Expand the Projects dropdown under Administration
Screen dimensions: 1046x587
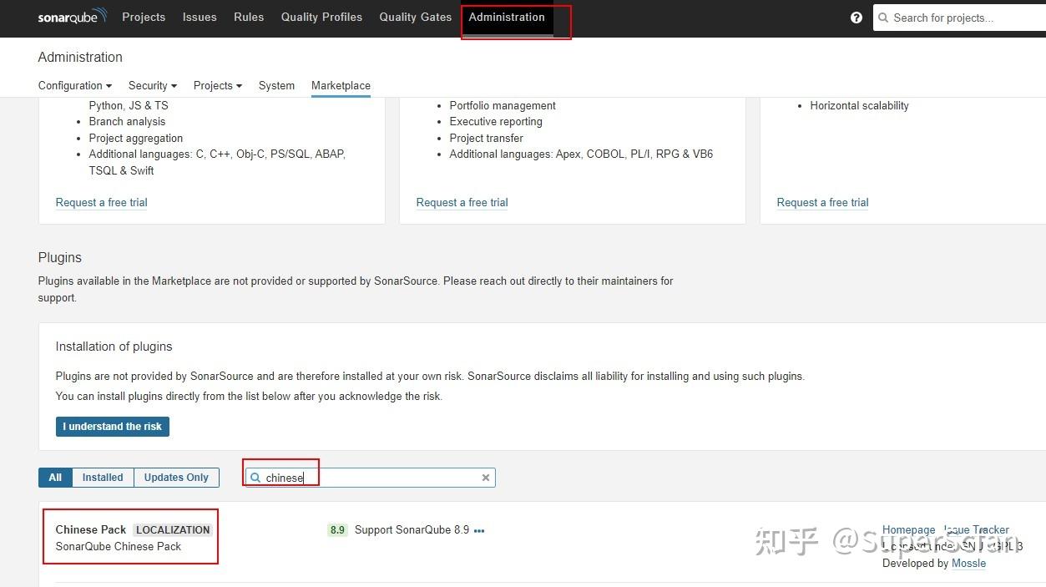coord(218,85)
